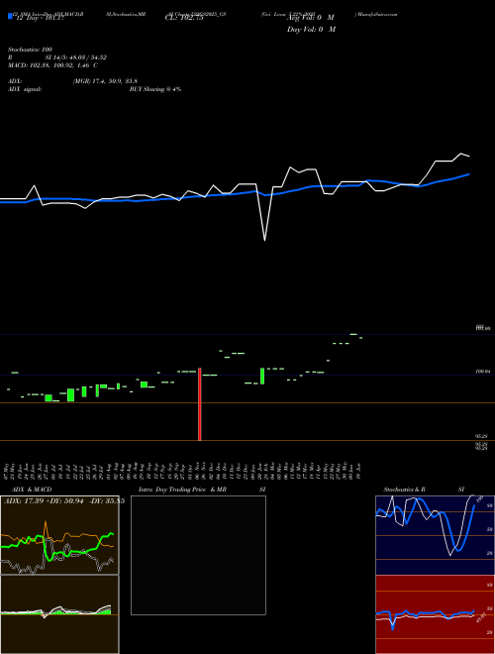This screenshot has height=654, width=495.
Task: Click the lowest point of the white price line
Action: pos(264,240)
